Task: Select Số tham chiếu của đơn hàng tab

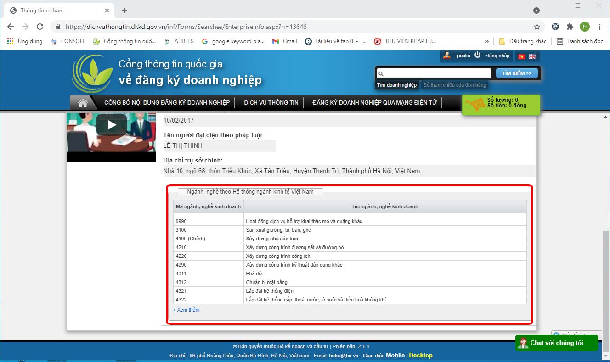Action: pos(455,85)
